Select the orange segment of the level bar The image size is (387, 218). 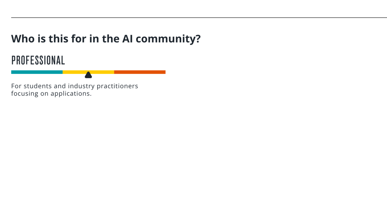point(140,72)
